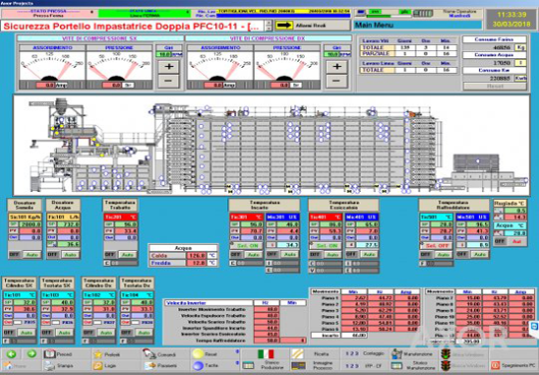The width and height of the screenshot is (539, 375).
Task: Decrease right compression screw speed with minus
Action: coord(336,81)
